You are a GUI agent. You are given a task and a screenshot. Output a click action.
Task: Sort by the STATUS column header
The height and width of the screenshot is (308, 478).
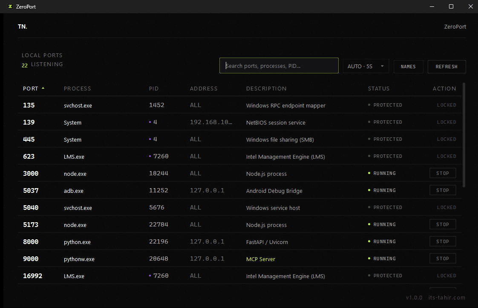tap(379, 89)
